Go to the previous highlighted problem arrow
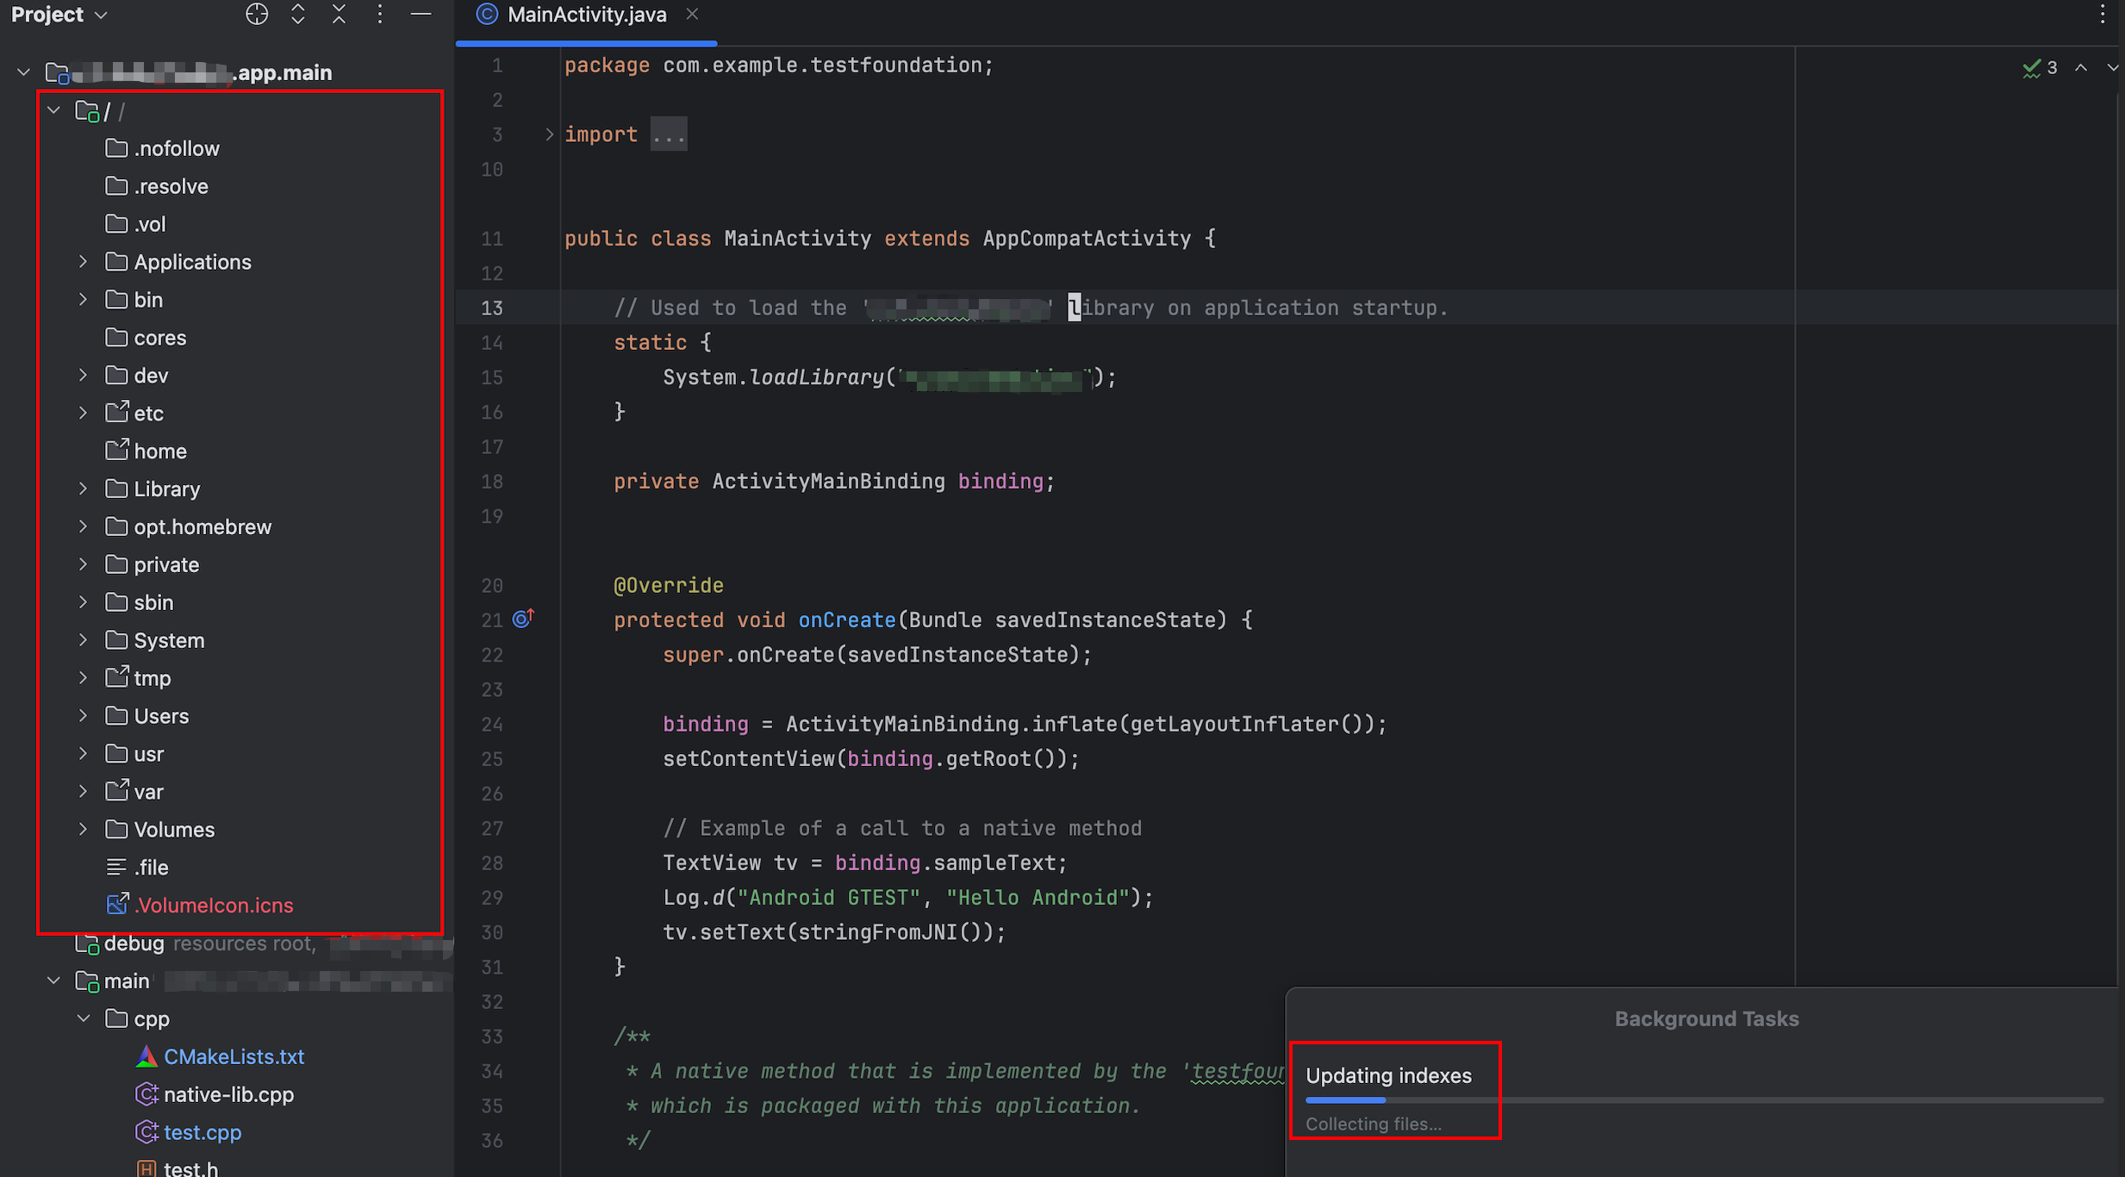 [x=2081, y=68]
